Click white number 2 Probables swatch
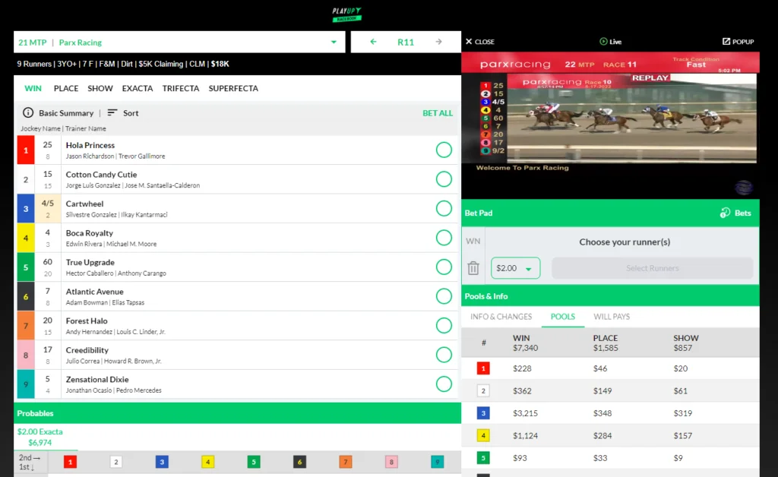The image size is (778, 477). (116, 462)
